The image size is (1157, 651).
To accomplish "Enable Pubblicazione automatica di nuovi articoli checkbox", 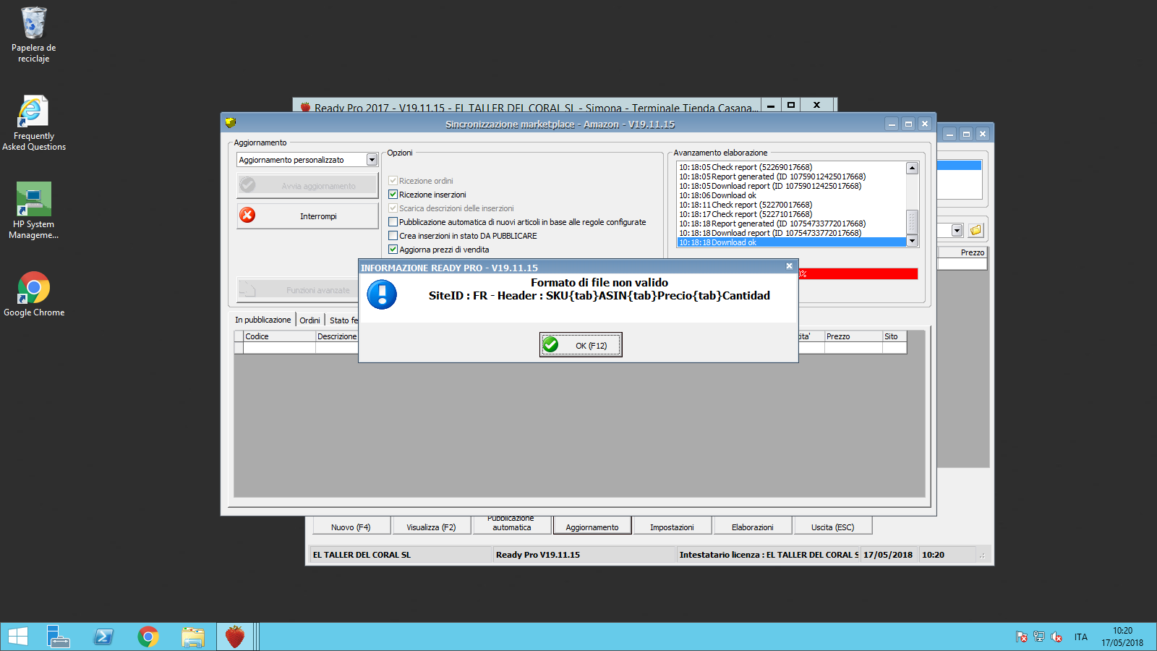I will pyautogui.click(x=393, y=222).
